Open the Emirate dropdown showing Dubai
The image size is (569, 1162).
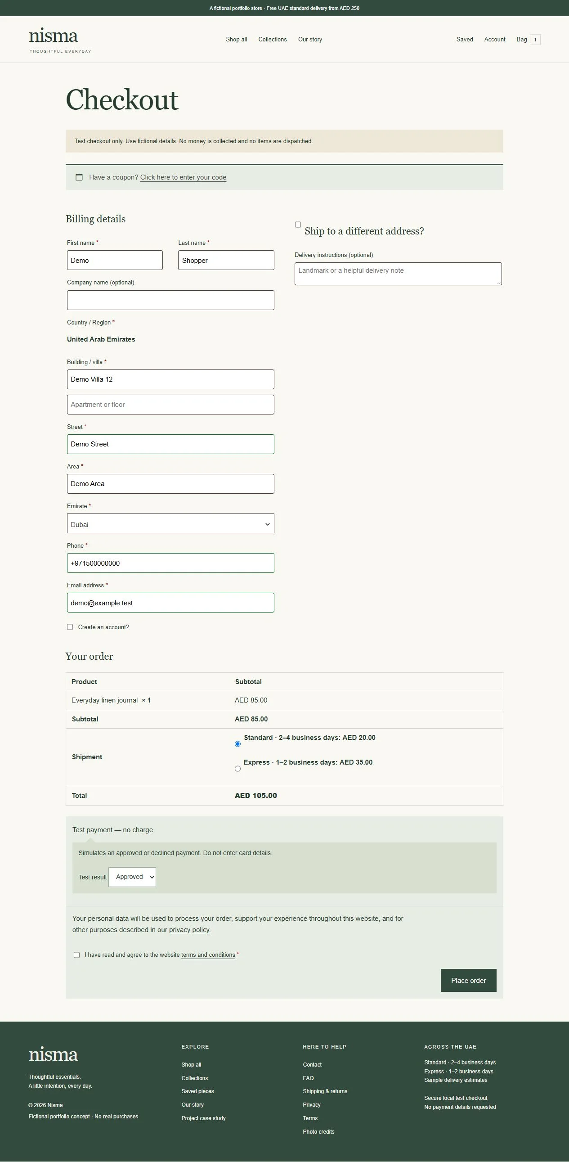pos(170,524)
